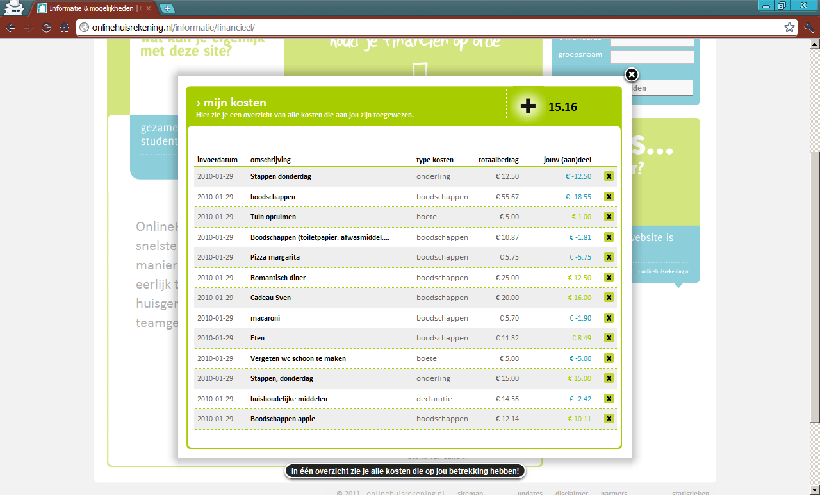Open a new browser tab
Viewport: 820px width, 495px height.
click(x=167, y=8)
